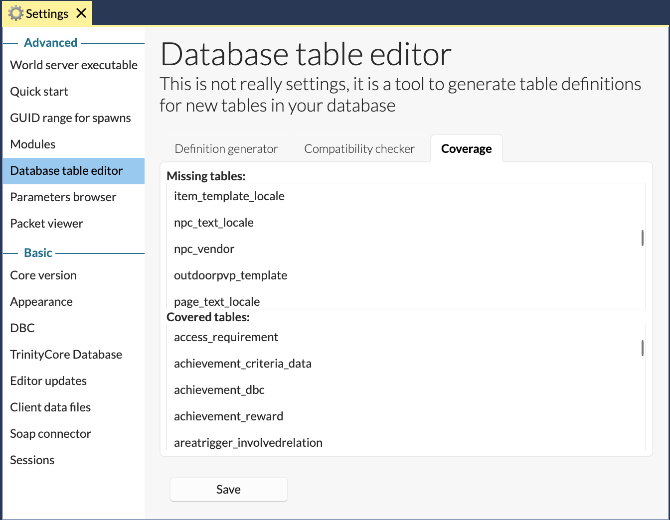Open Quick start settings page
Viewport: 670px width, 520px height.
click(74, 92)
